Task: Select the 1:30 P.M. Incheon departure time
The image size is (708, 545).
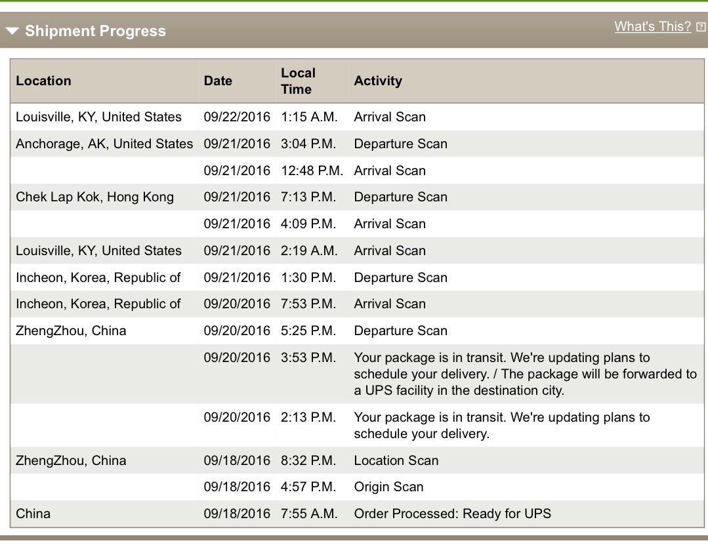Action: click(308, 277)
